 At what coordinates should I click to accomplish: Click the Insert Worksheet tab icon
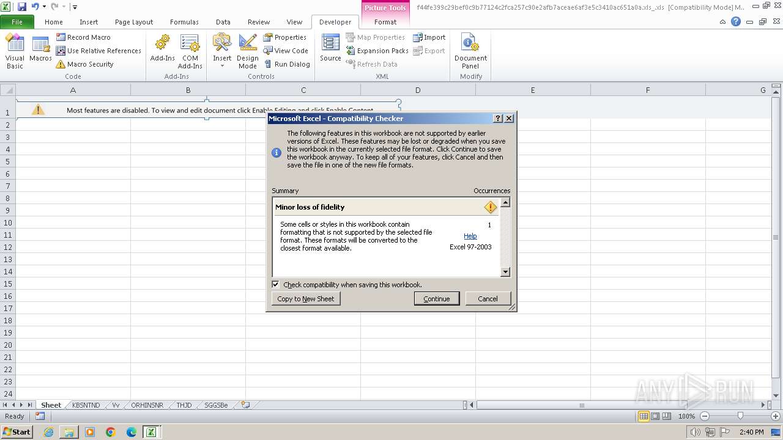[x=245, y=405]
